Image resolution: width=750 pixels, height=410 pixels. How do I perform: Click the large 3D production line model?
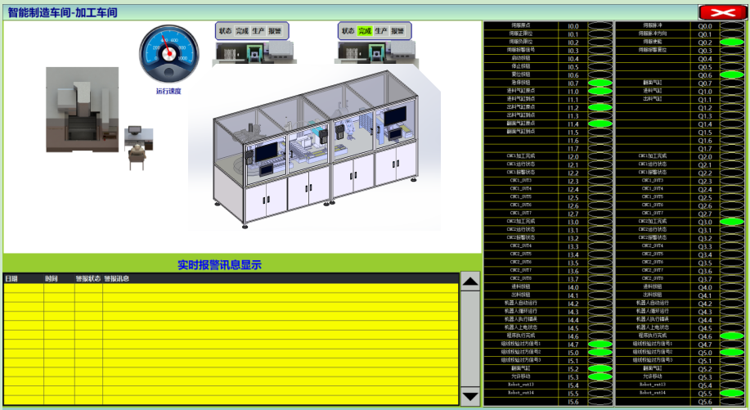point(327,147)
